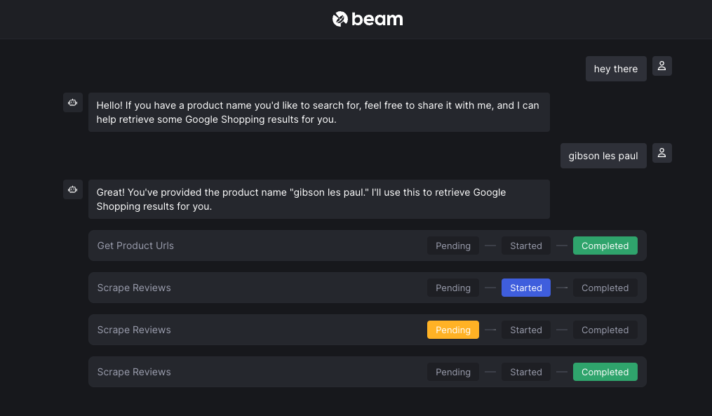The image size is (712, 416).
Task: Click the green Completed badge for Get Product Urls
Action: click(605, 246)
